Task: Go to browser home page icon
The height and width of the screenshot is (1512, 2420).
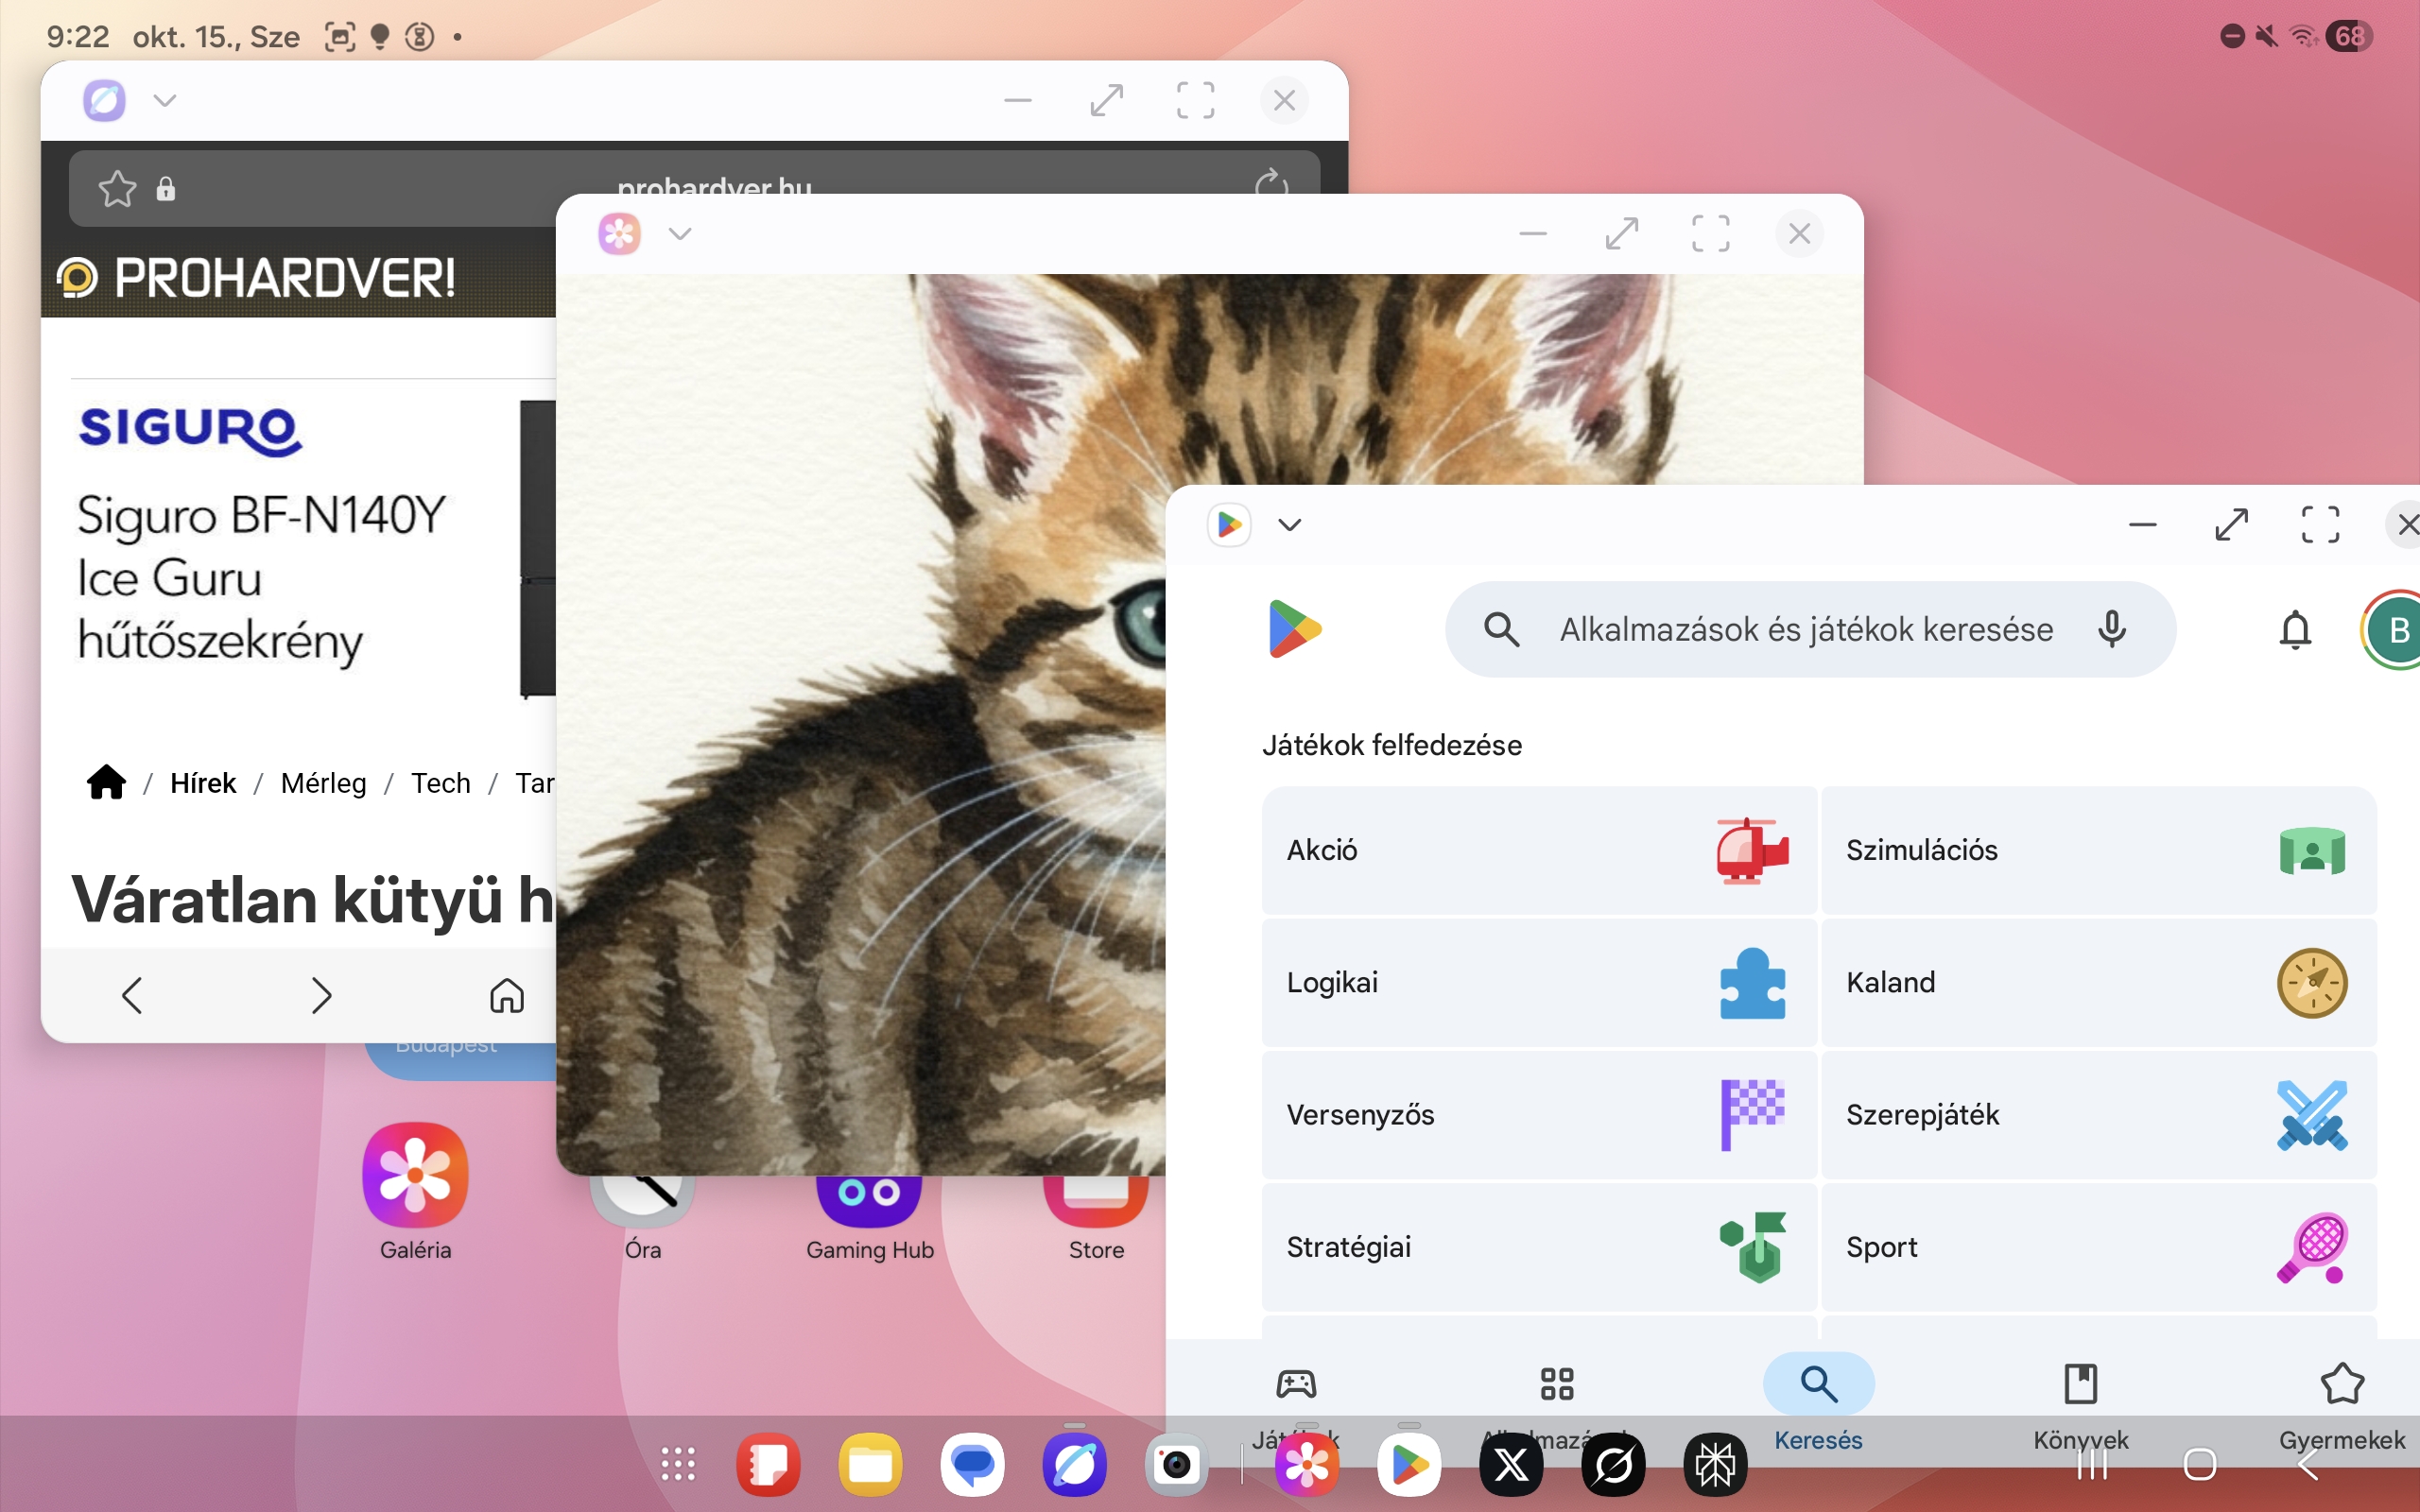Action: point(506,995)
